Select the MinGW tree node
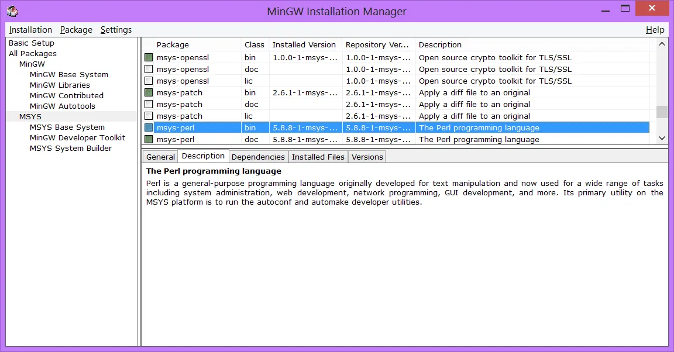Image resolution: width=674 pixels, height=352 pixels. pos(32,64)
